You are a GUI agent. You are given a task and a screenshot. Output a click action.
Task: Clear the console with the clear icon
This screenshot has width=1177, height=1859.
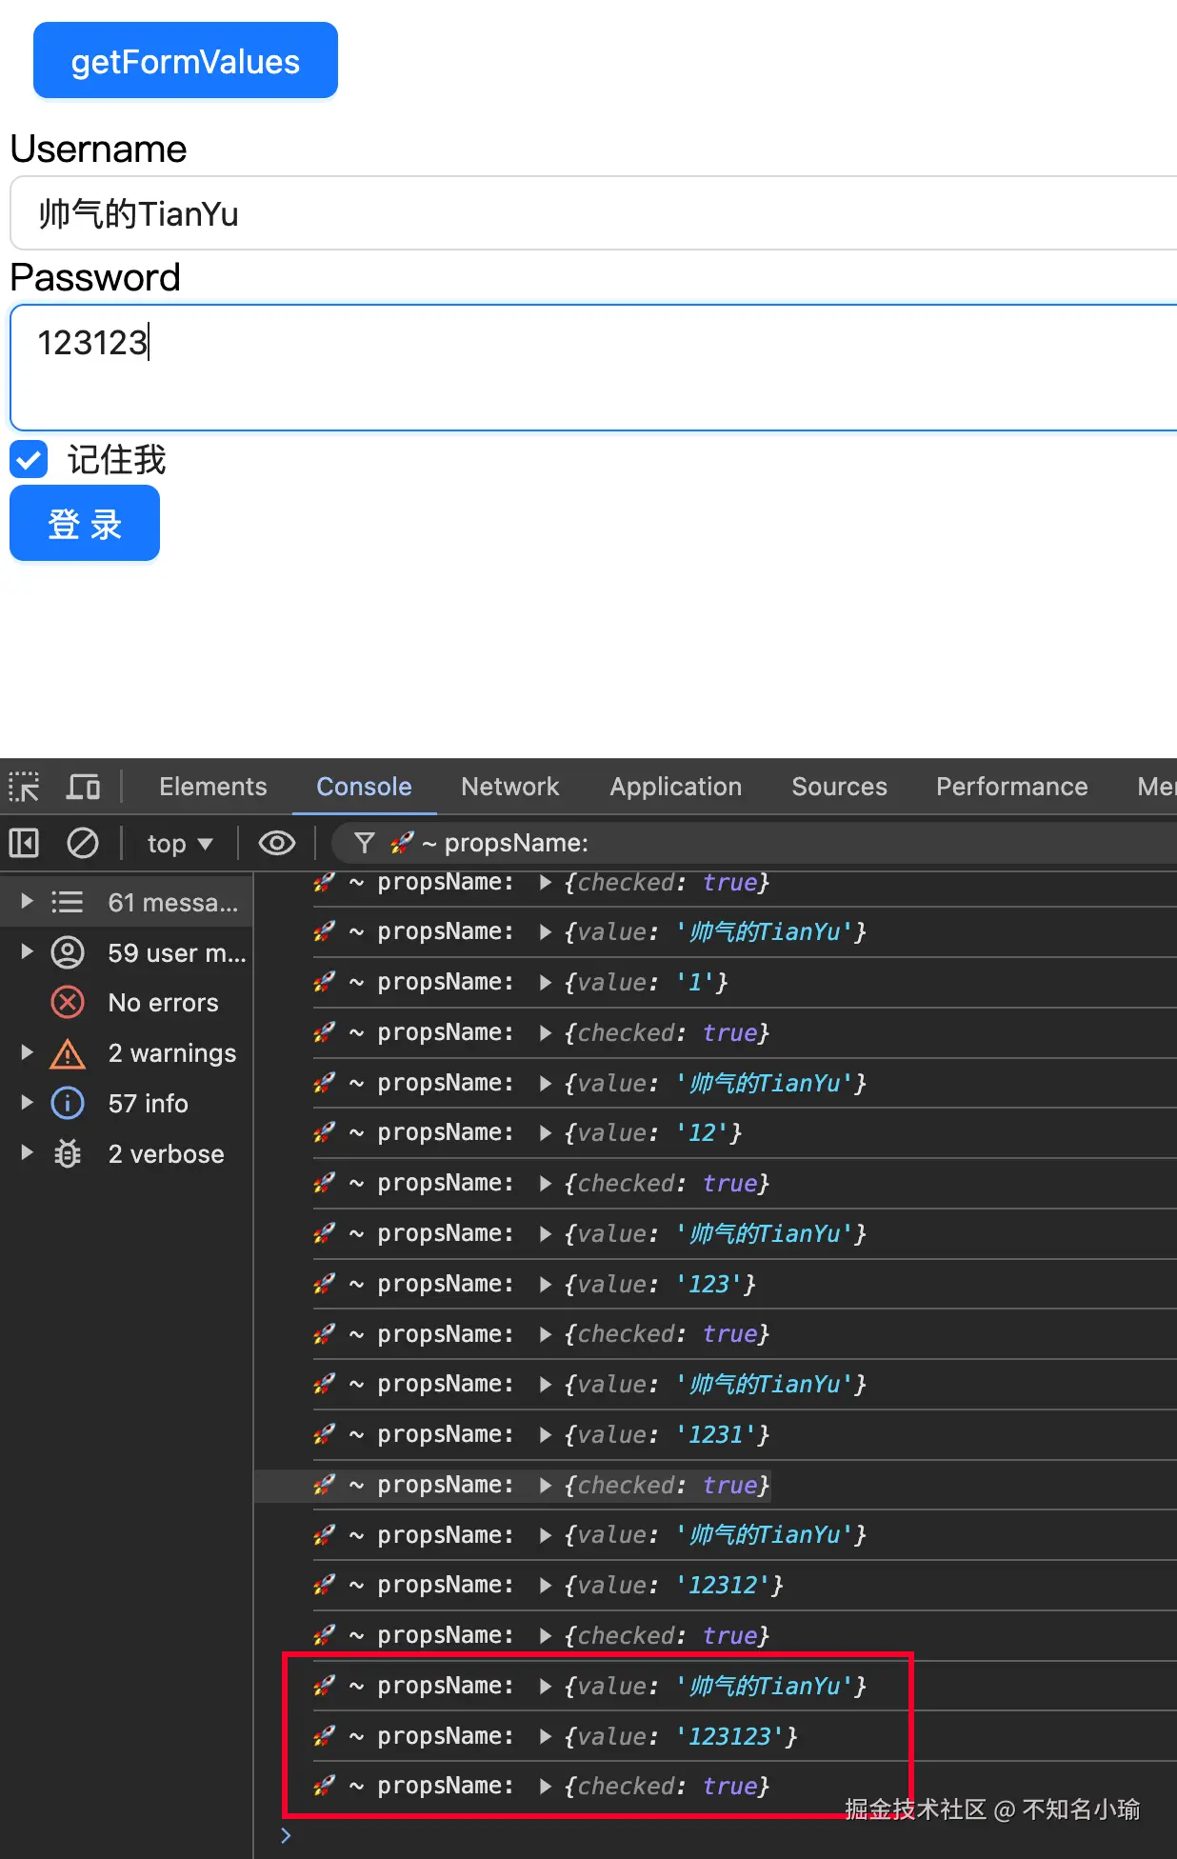(83, 843)
